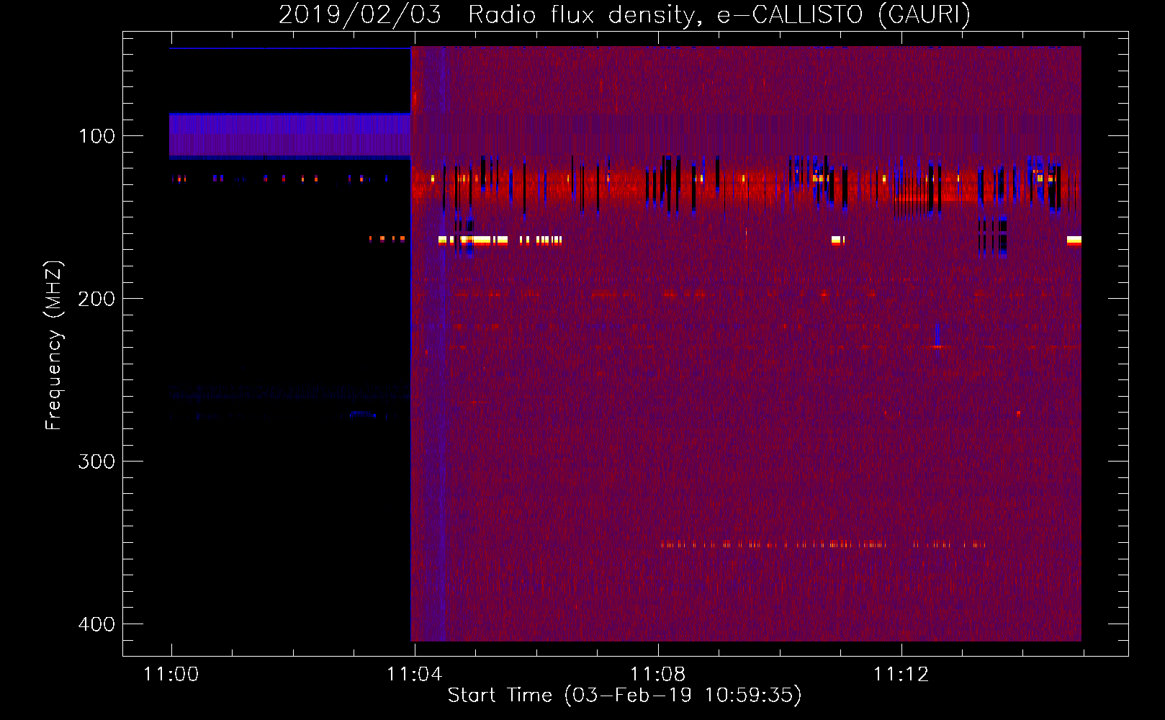Click the 11:00 time tick label
1165x720 pixels.
(x=171, y=675)
